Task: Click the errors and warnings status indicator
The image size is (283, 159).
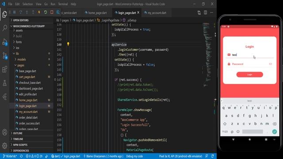Action: click(34, 156)
